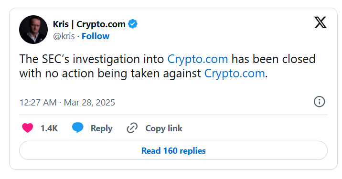Click the 1.4K likes count
The width and height of the screenshot is (342, 179).
tap(49, 128)
